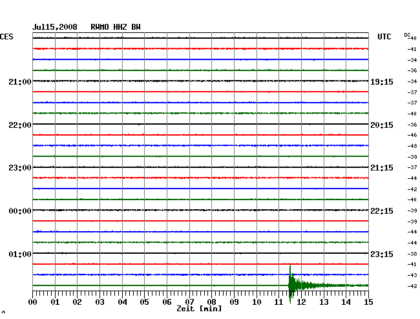Click minute 02 on the time axis

click(x=77, y=302)
